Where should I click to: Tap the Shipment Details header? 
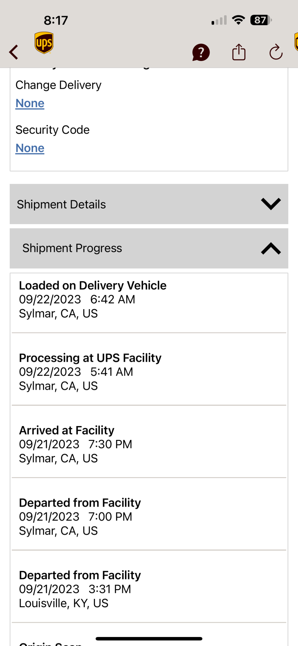pos(61,204)
